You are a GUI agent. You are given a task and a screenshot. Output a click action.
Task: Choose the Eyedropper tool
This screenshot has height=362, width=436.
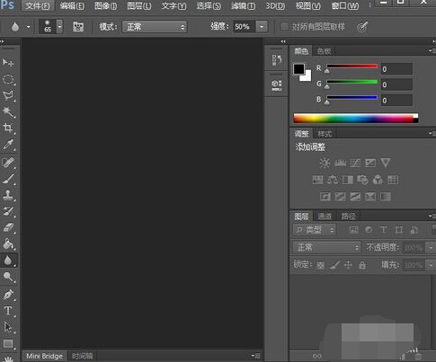coord(8,145)
